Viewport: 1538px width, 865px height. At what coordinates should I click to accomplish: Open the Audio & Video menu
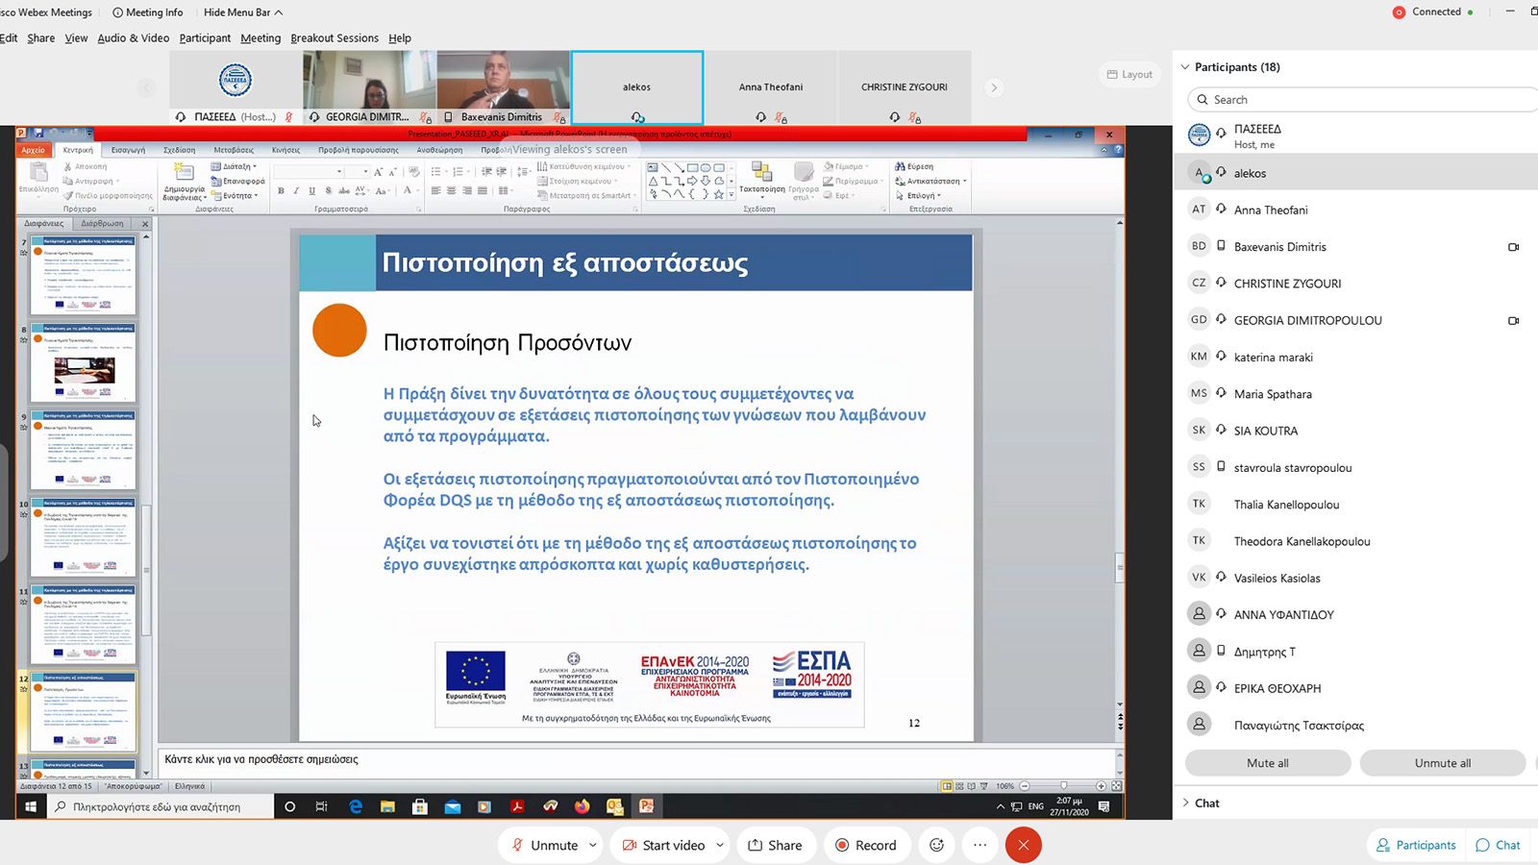click(x=133, y=38)
